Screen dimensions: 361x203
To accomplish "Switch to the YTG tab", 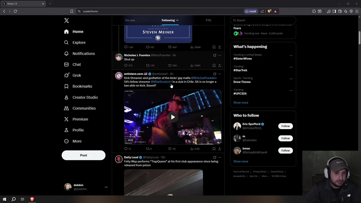I will tap(208, 20).
